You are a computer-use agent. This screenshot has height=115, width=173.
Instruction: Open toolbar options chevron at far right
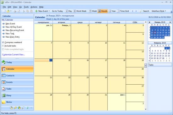click(x=171, y=11)
